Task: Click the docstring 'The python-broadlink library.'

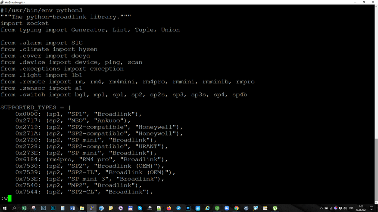Action: (66, 17)
